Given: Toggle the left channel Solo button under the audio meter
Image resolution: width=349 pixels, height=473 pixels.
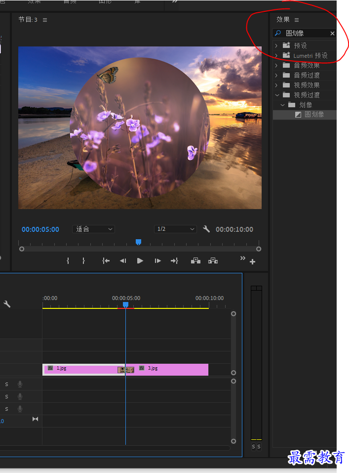Looking at the screenshot, I should click(253, 447).
